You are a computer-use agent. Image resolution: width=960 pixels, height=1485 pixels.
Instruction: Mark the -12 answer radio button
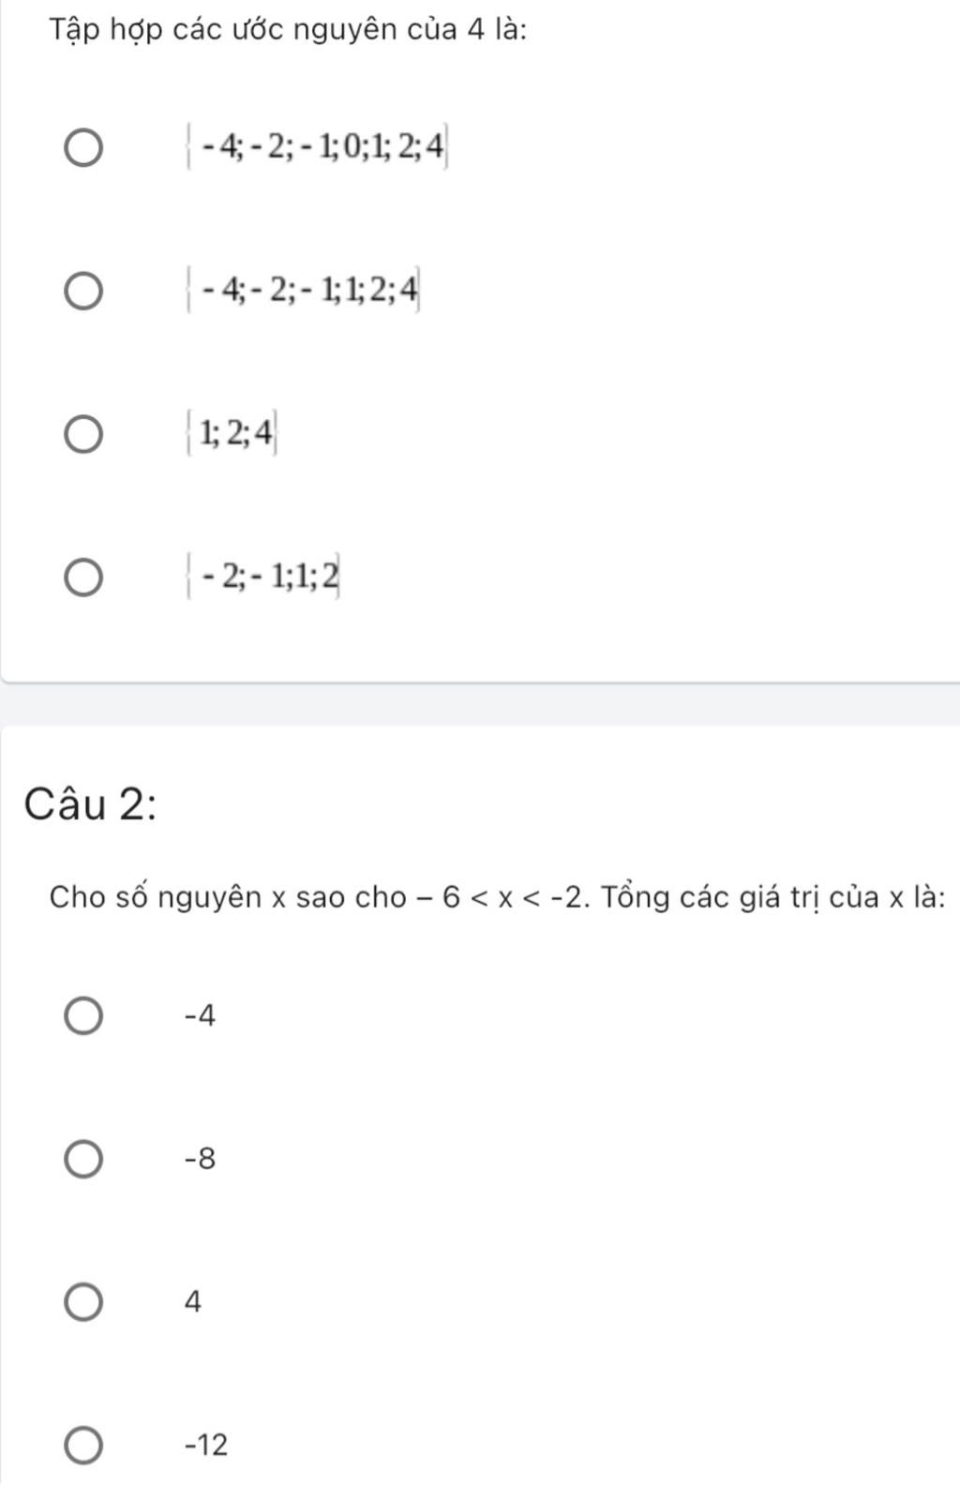(83, 1446)
